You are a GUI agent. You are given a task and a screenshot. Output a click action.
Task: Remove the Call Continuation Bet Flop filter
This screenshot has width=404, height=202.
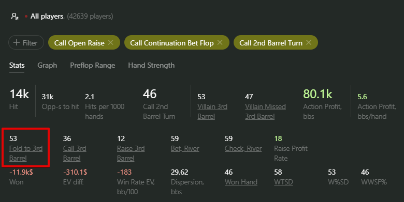coord(220,42)
